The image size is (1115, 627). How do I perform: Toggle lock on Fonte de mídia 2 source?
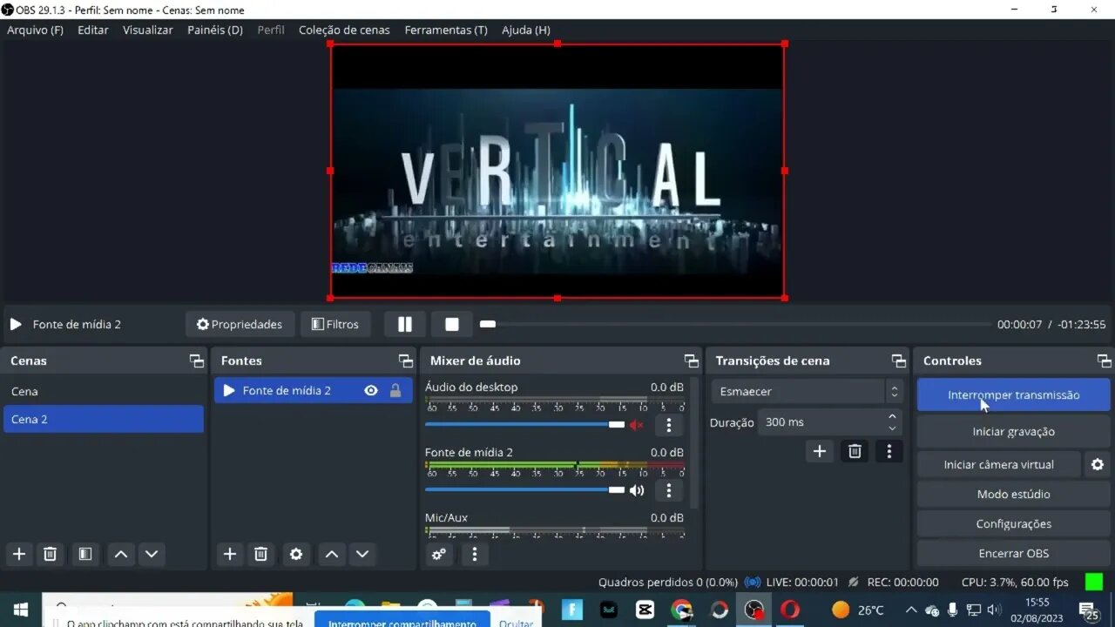[395, 391]
